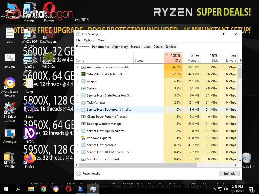Open the Options menu
Screen dimensions: 259x194
(89, 40)
